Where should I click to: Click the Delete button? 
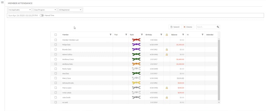(x=188, y=27)
